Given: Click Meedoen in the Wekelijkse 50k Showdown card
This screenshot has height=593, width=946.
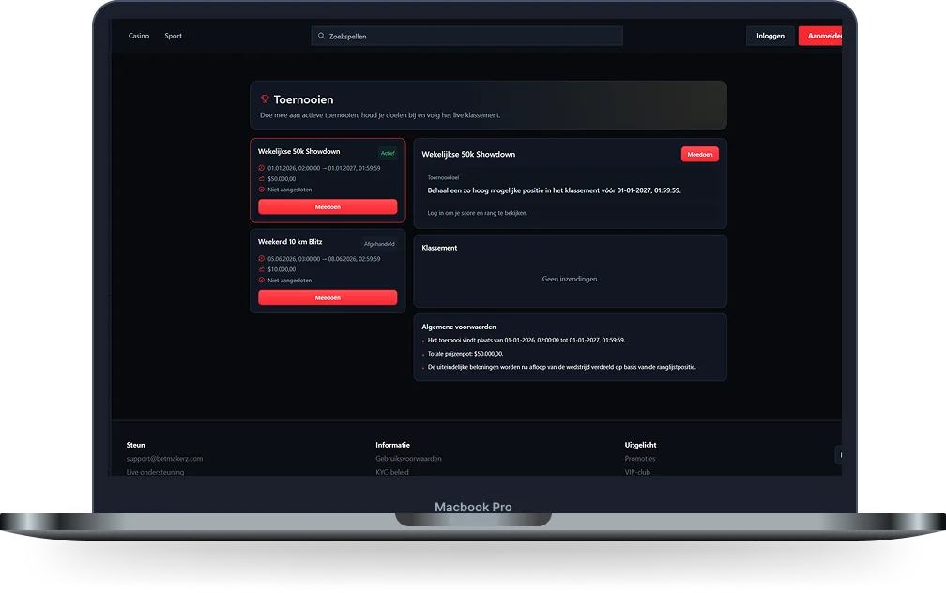Looking at the screenshot, I should point(328,207).
